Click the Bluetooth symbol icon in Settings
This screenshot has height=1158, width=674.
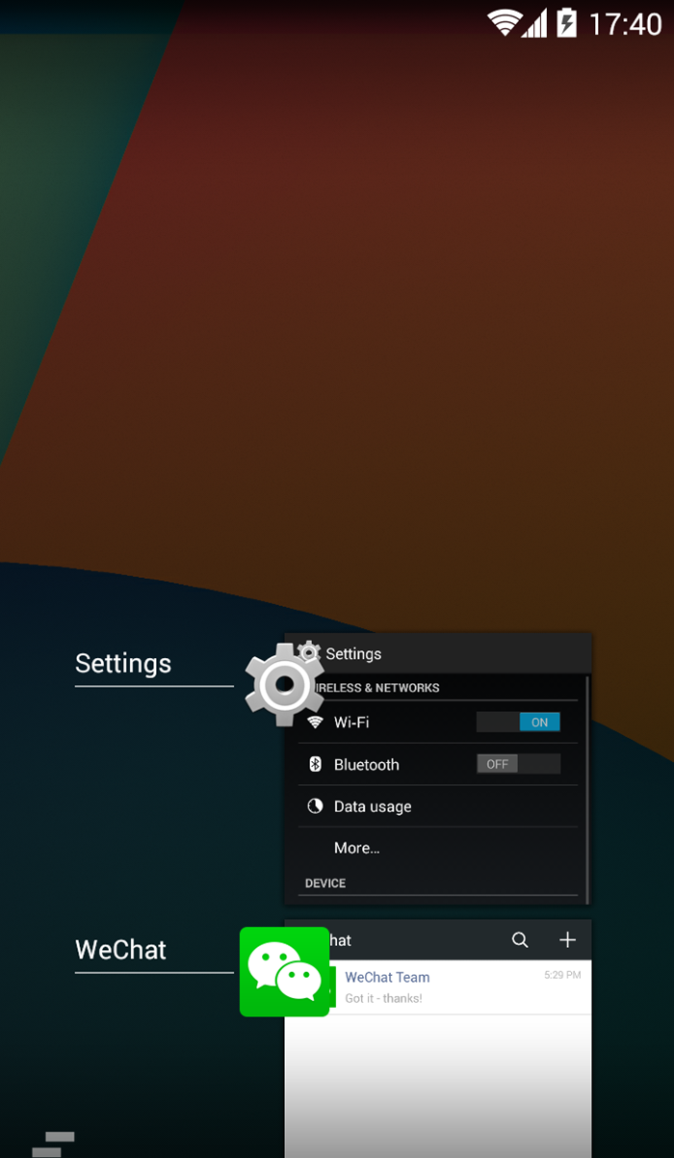coord(315,764)
